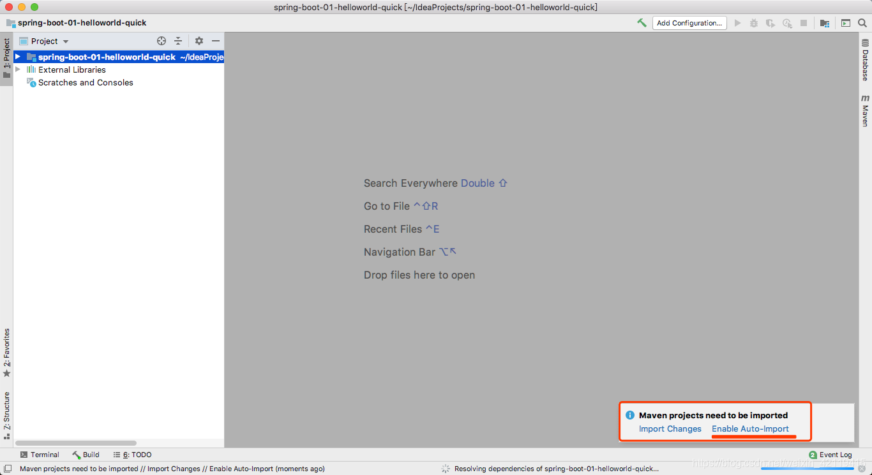
Task: Open the 7: Structure side tab
Action: point(6,416)
